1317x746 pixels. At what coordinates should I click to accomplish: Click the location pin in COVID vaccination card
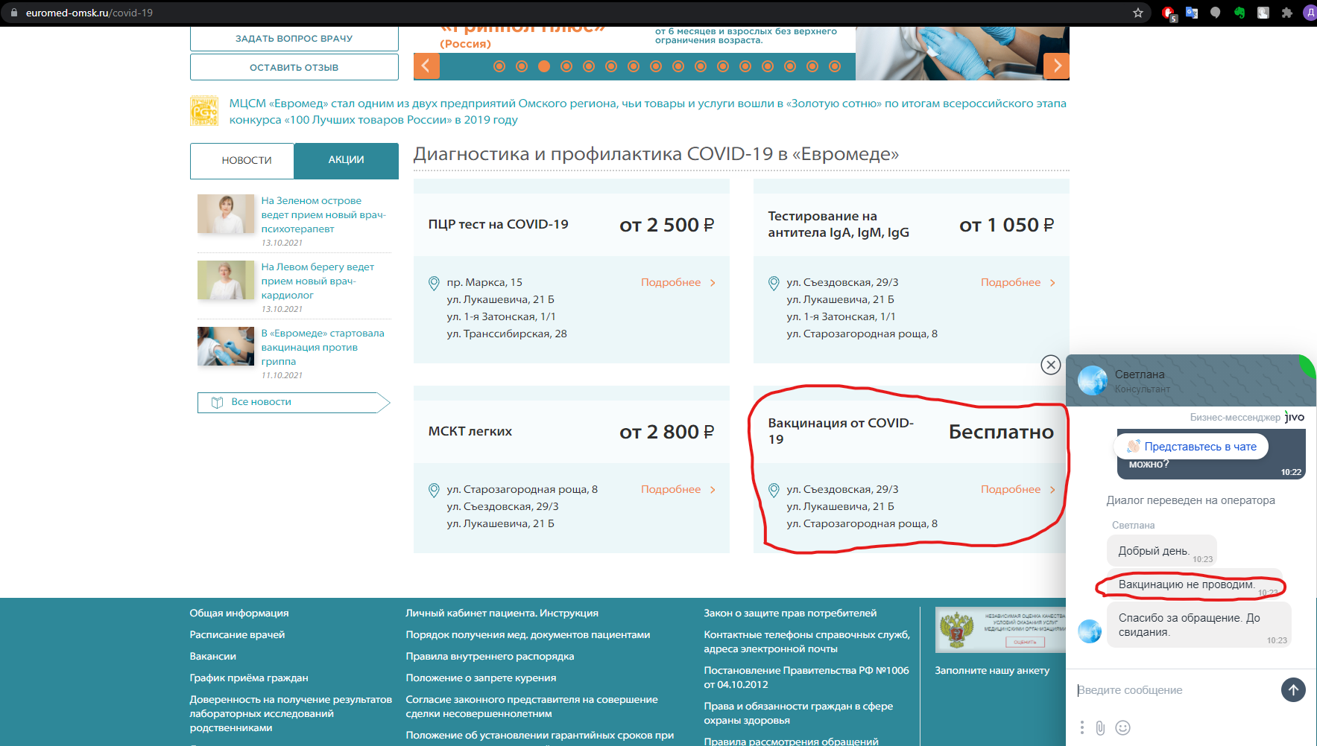[774, 490]
